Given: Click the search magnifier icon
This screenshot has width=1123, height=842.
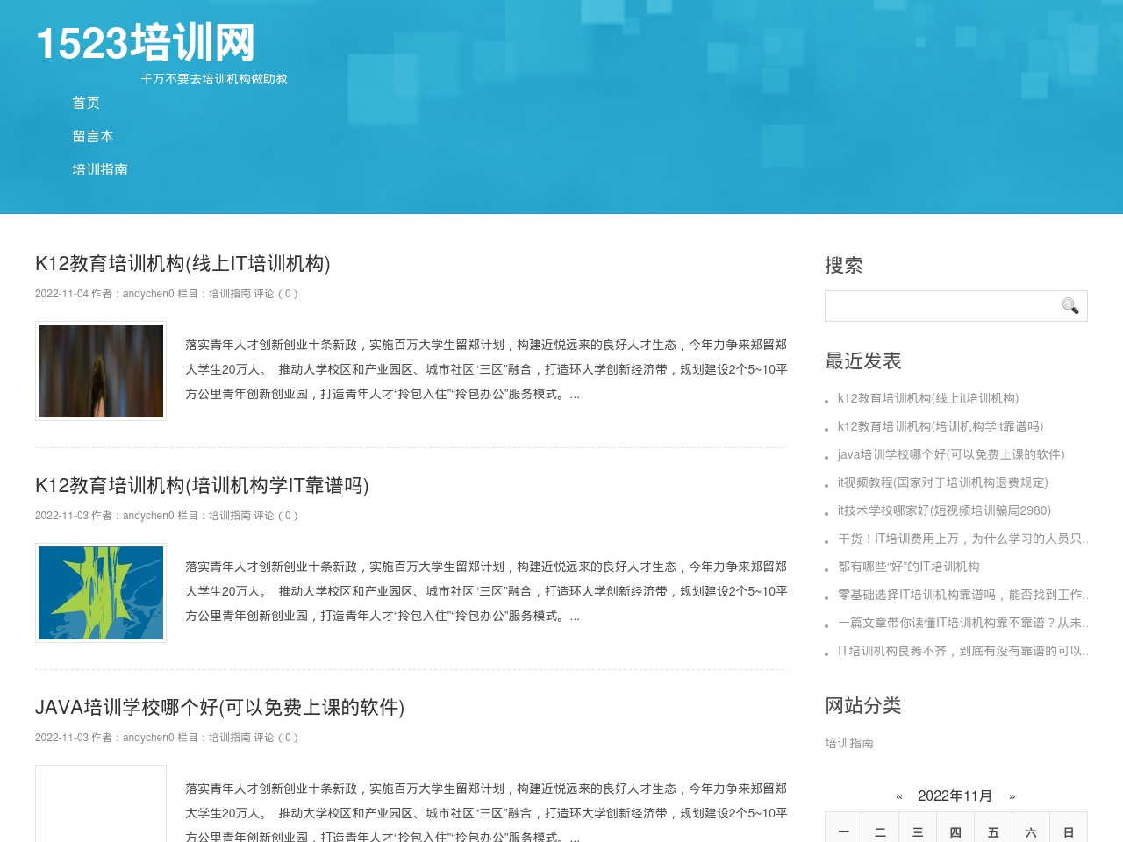Looking at the screenshot, I should [1069, 306].
